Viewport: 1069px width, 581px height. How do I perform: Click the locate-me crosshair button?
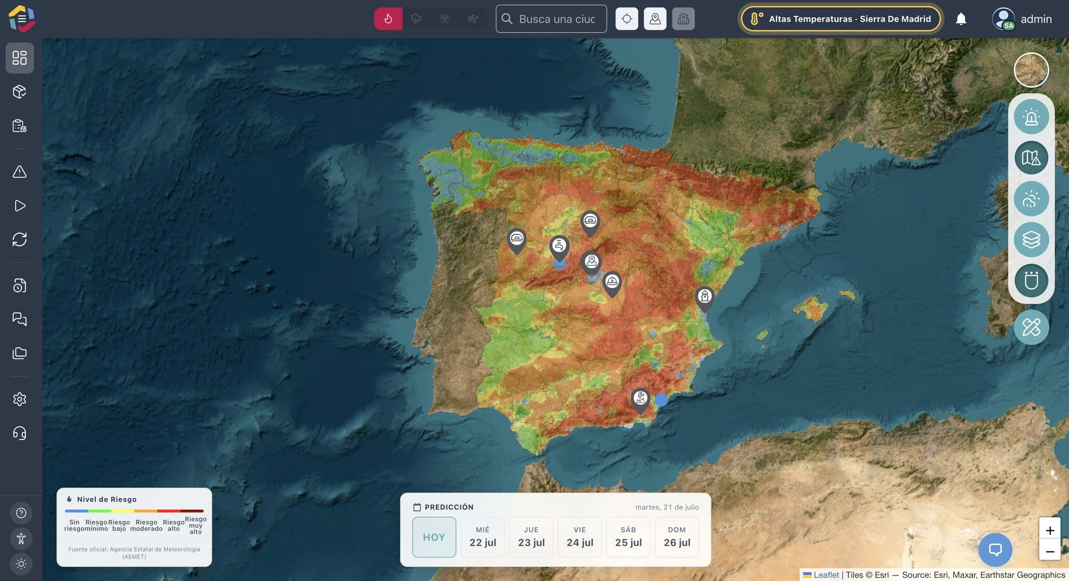point(627,19)
